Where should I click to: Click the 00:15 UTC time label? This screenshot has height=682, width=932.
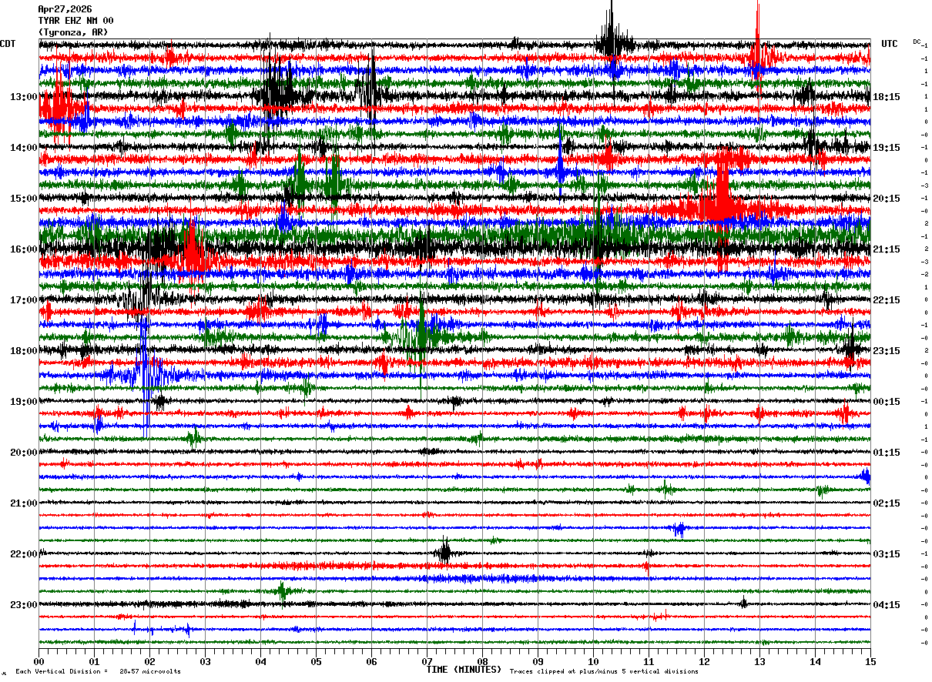pos(887,402)
